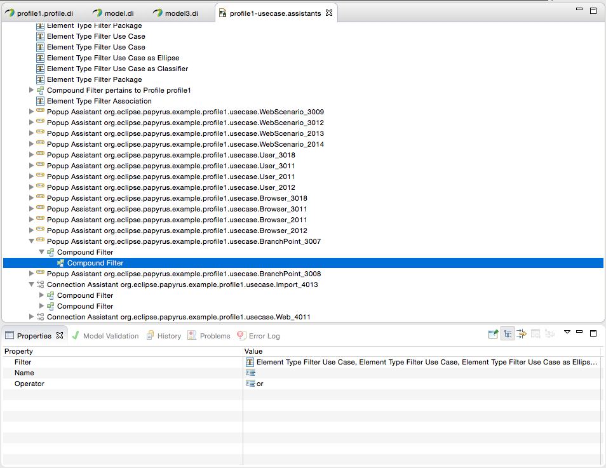The width and height of the screenshot is (606, 468).
Task: Click the Restore Default Value icon
Action: pos(535,333)
